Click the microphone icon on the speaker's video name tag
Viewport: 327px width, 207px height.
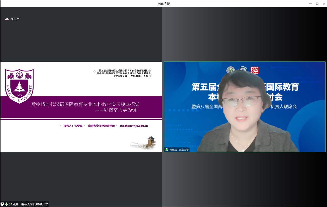[167, 150]
